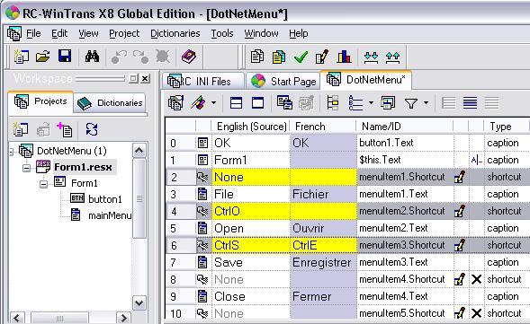Image resolution: width=530 pixels, height=324 pixels.
Task: Click the list options icon in editor toolbar
Action: (x=355, y=103)
